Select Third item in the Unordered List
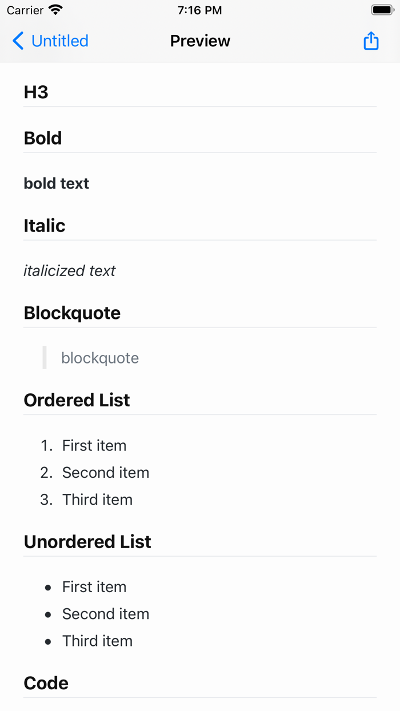Viewport: 400px width, 711px height. (97, 641)
